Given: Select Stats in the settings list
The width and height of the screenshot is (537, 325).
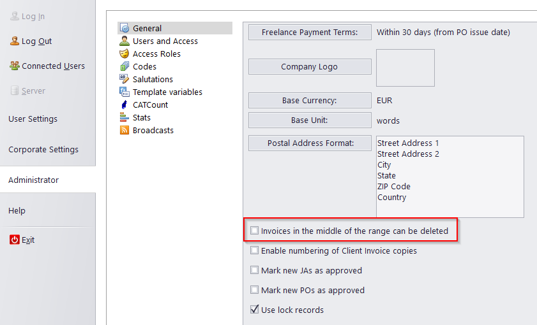Looking at the screenshot, I should (x=142, y=117).
